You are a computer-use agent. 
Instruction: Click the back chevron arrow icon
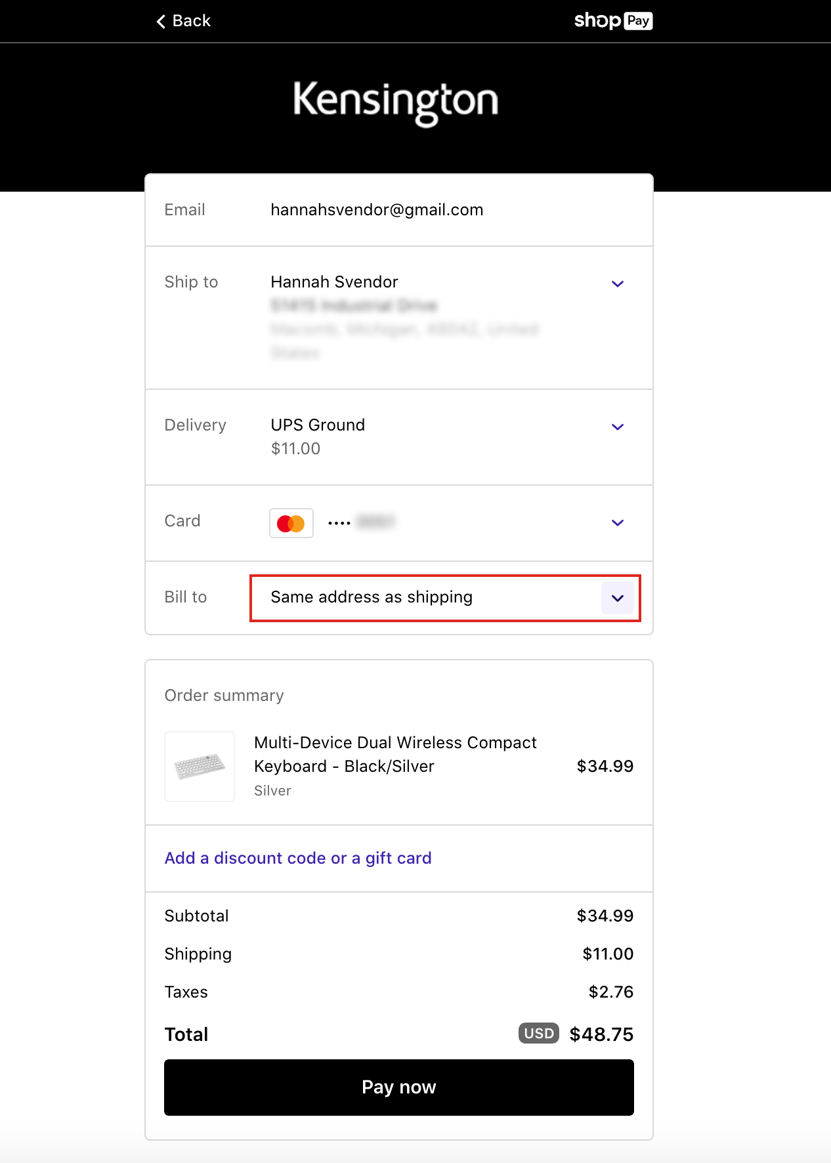(x=161, y=20)
